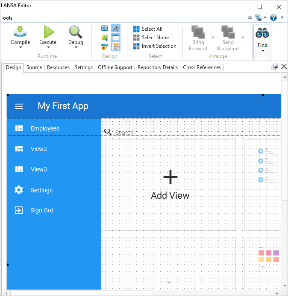The width and height of the screenshot is (288, 296).
Task: Click the Compile icon in Runtime group
Action: (x=20, y=32)
